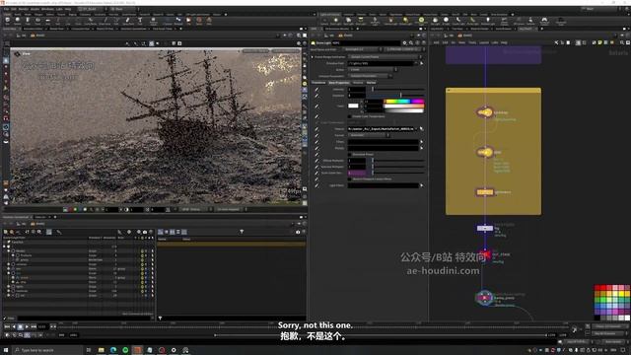Click the filter funnel icon in details pane
The width and height of the screenshot is (631, 355).
click(x=242, y=232)
